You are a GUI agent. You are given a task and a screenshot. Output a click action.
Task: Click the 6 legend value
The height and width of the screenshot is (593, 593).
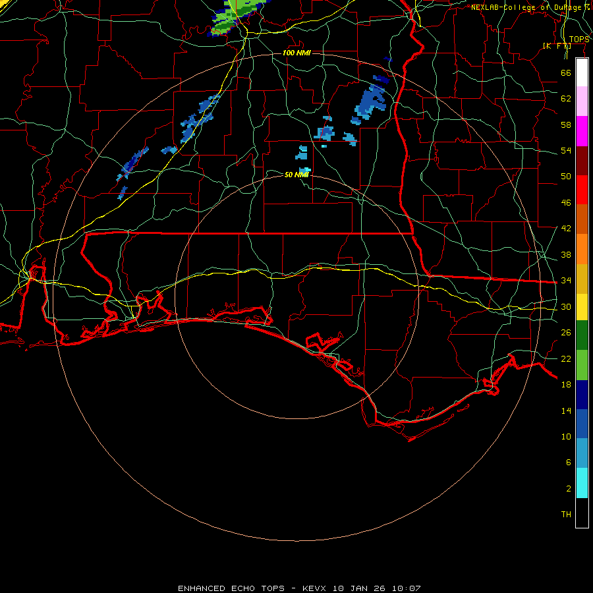point(568,463)
